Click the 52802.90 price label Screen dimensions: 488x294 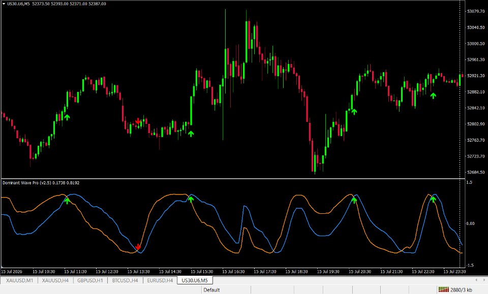tap(476, 124)
